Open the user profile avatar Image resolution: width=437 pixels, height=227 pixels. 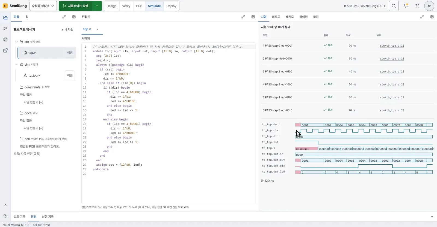click(x=429, y=6)
